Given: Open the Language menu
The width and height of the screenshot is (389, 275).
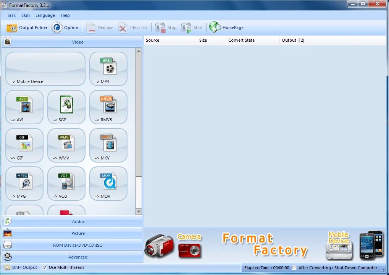Looking at the screenshot, I should coord(45,15).
